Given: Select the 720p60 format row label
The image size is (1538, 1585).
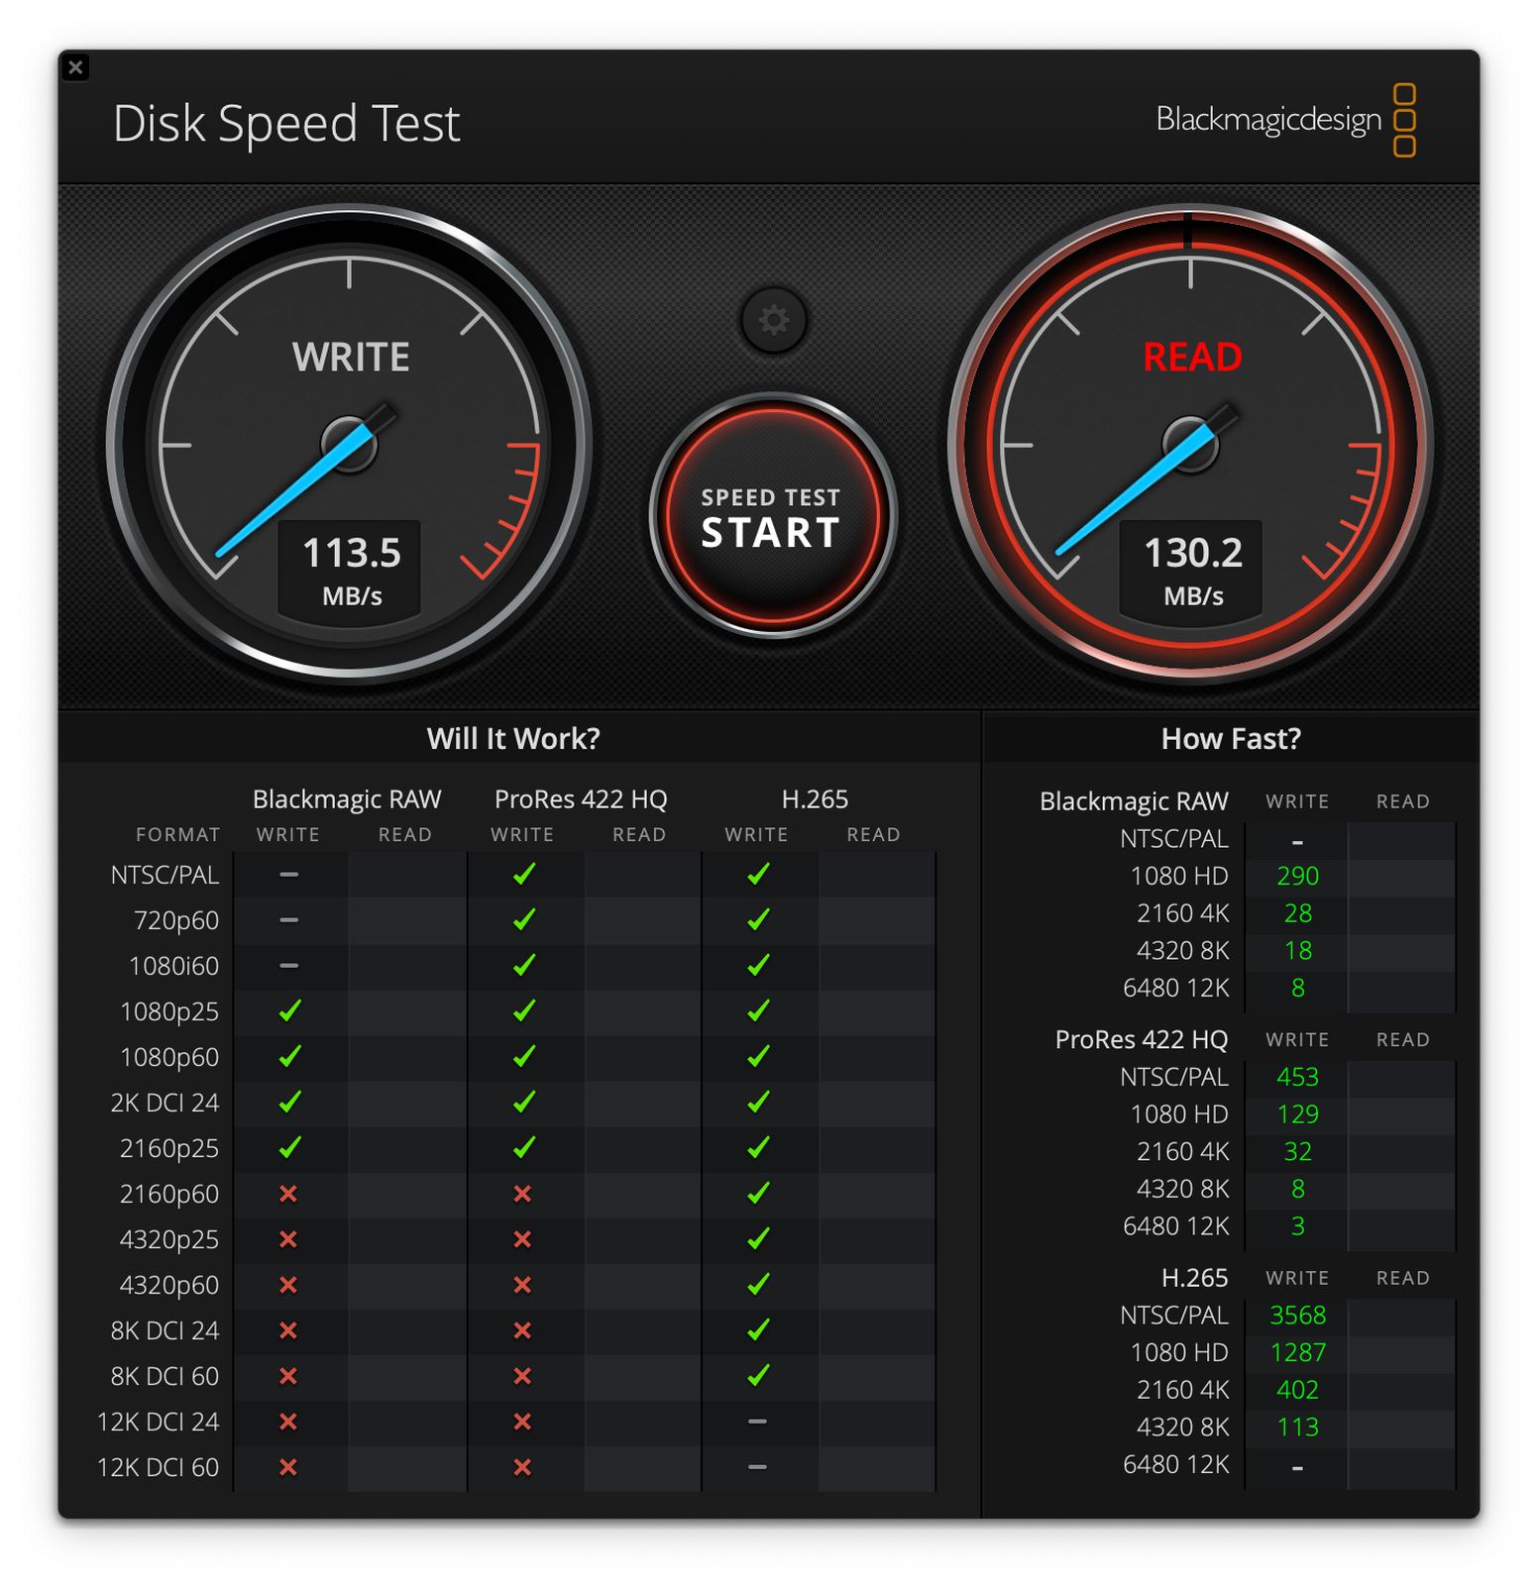Looking at the screenshot, I should pyautogui.click(x=176, y=920).
